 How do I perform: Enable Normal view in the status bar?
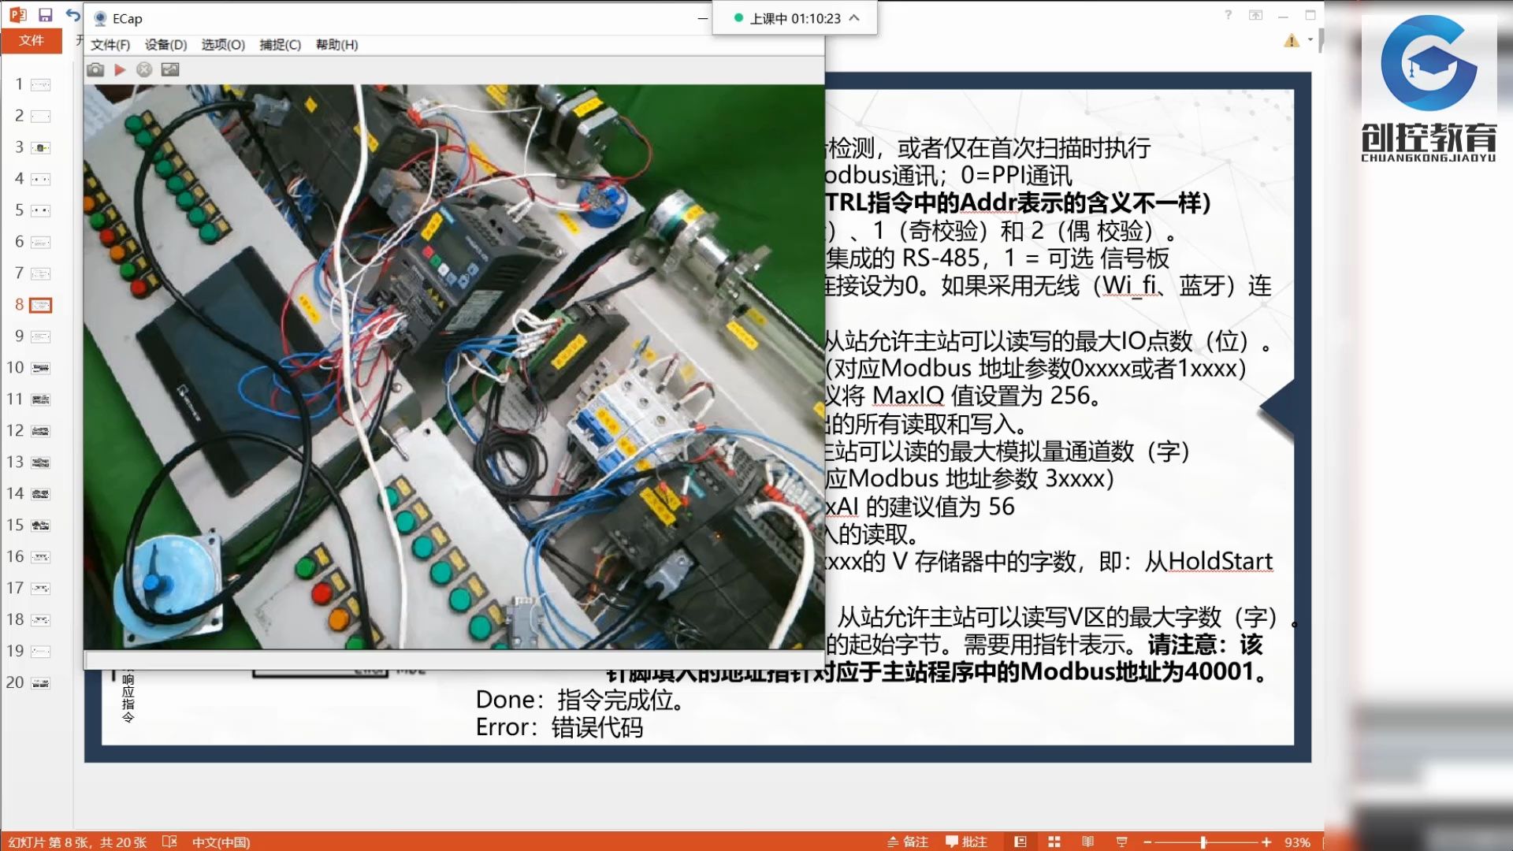point(1022,842)
